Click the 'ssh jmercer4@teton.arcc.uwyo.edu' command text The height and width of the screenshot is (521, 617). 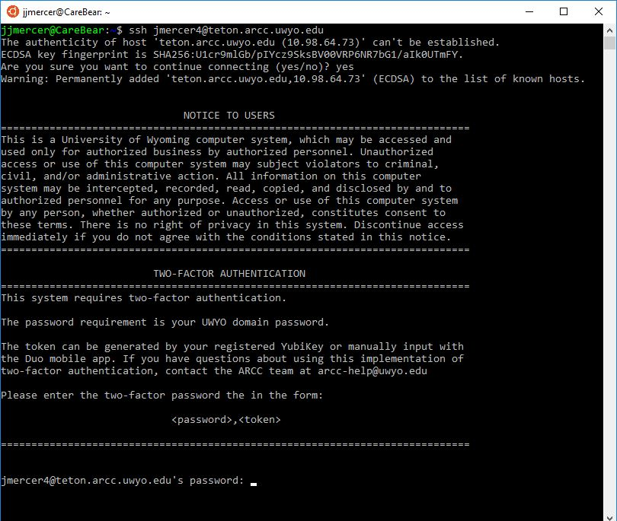tap(226, 30)
